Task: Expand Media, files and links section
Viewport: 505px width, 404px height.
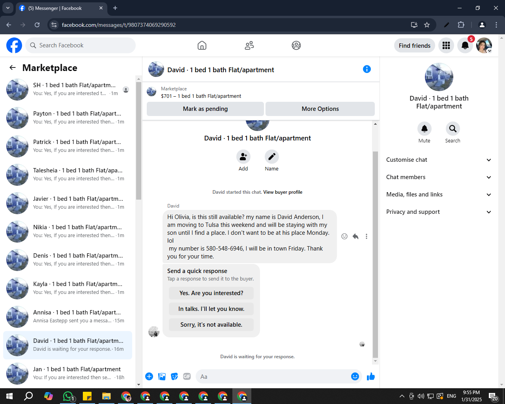Action: point(439,195)
